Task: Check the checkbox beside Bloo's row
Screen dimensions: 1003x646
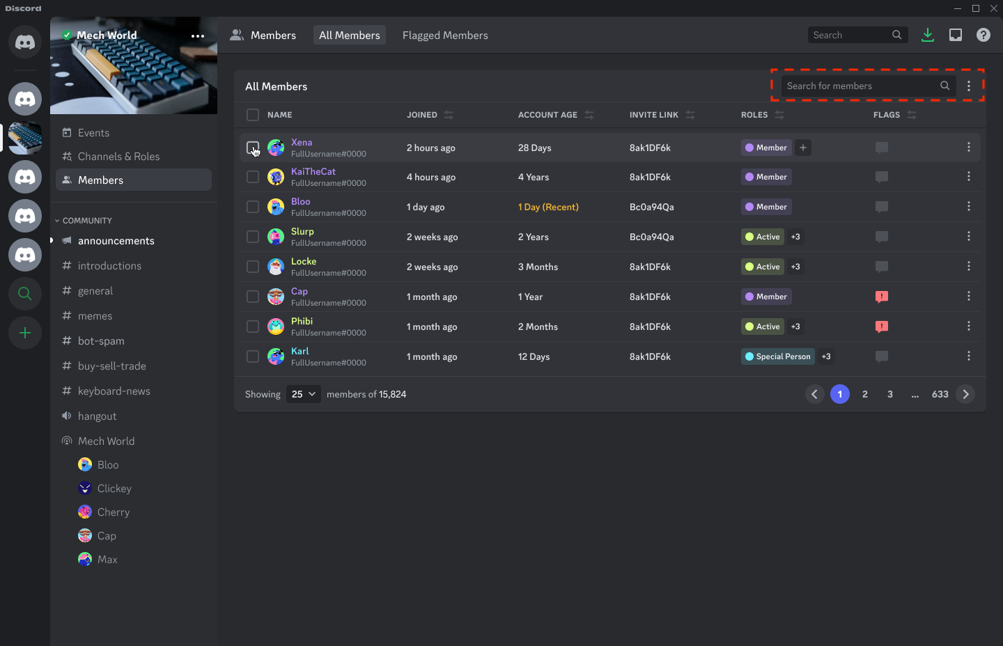Action: click(253, 207)
